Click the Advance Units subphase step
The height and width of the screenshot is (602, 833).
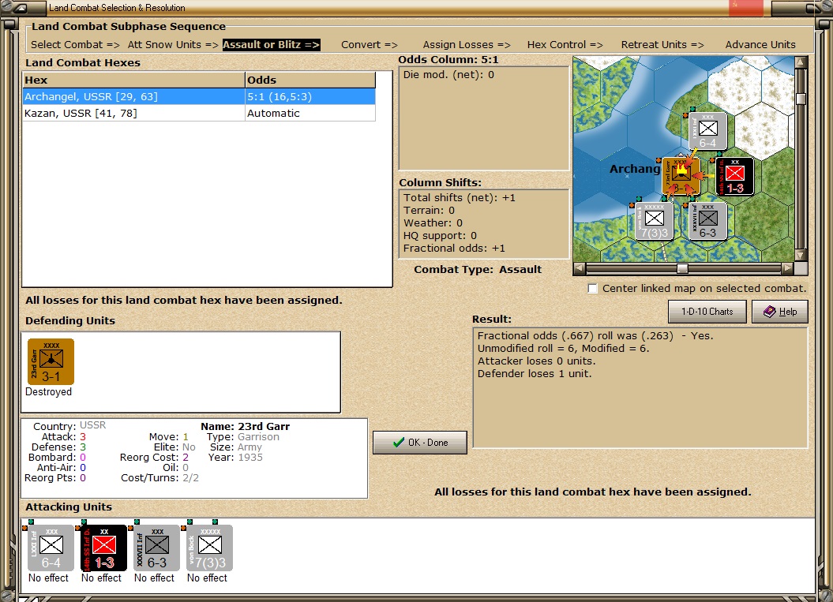[760, 45]
